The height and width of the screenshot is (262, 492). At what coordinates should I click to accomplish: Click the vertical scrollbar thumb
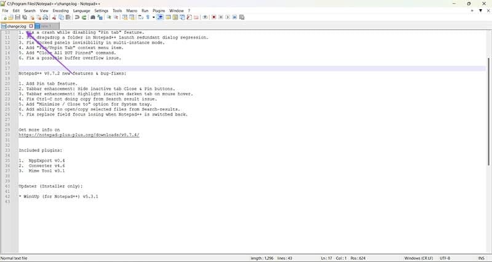[x=488, y=111]
